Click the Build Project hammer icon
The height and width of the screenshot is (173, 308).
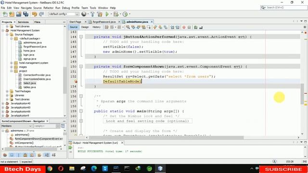[x=92, y=14]
